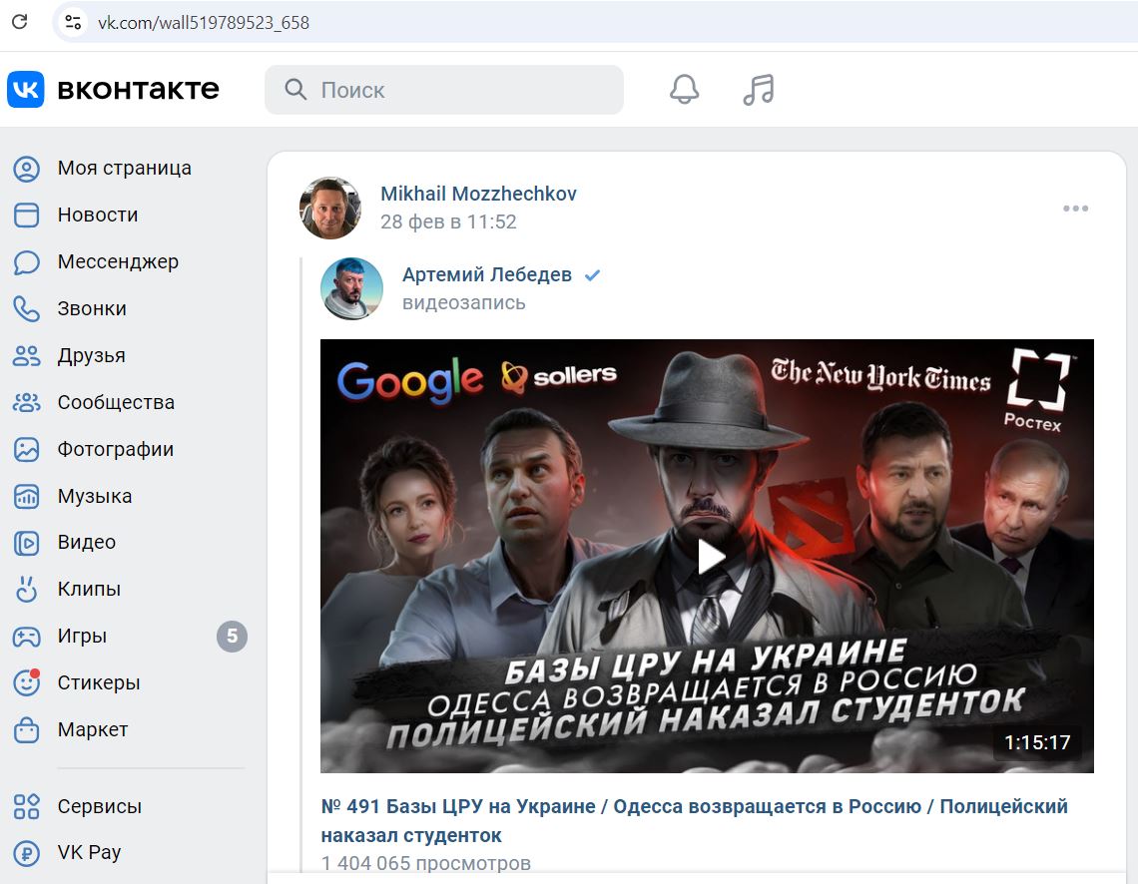This screenshot has width=1138, height=884.
Task: Click the Фотографии picture icon
Action: point(27,450)
